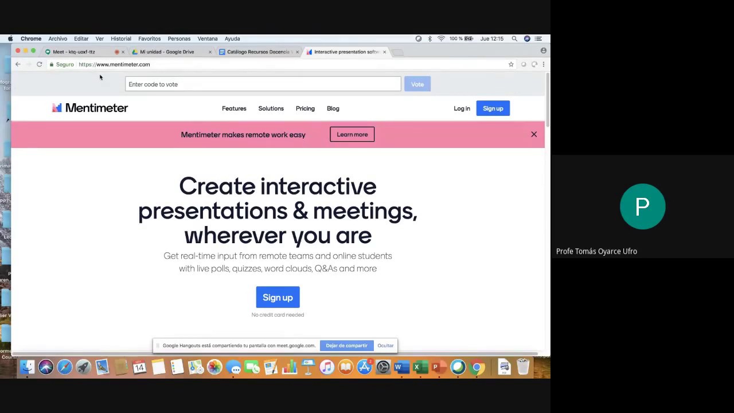The height and width of the screenshot is (413, 734).
Task: Open iTunes music icon in dock
Action: (327, 367)
